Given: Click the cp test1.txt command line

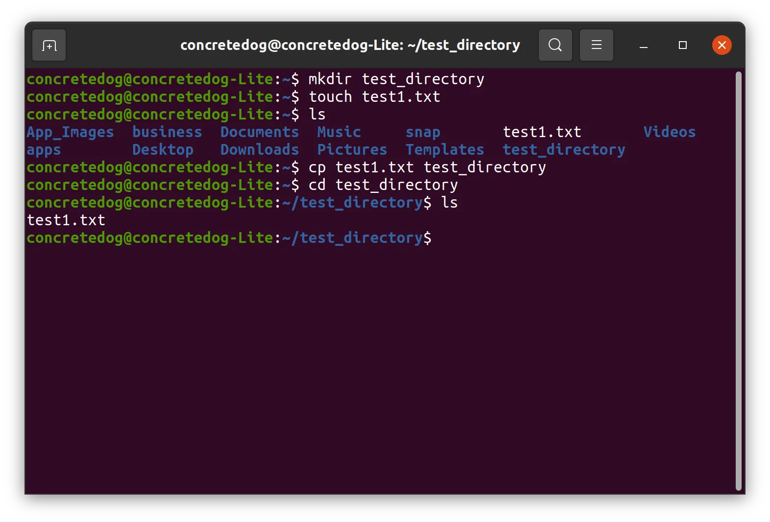Looking at the screenshot, I should 286,167.
